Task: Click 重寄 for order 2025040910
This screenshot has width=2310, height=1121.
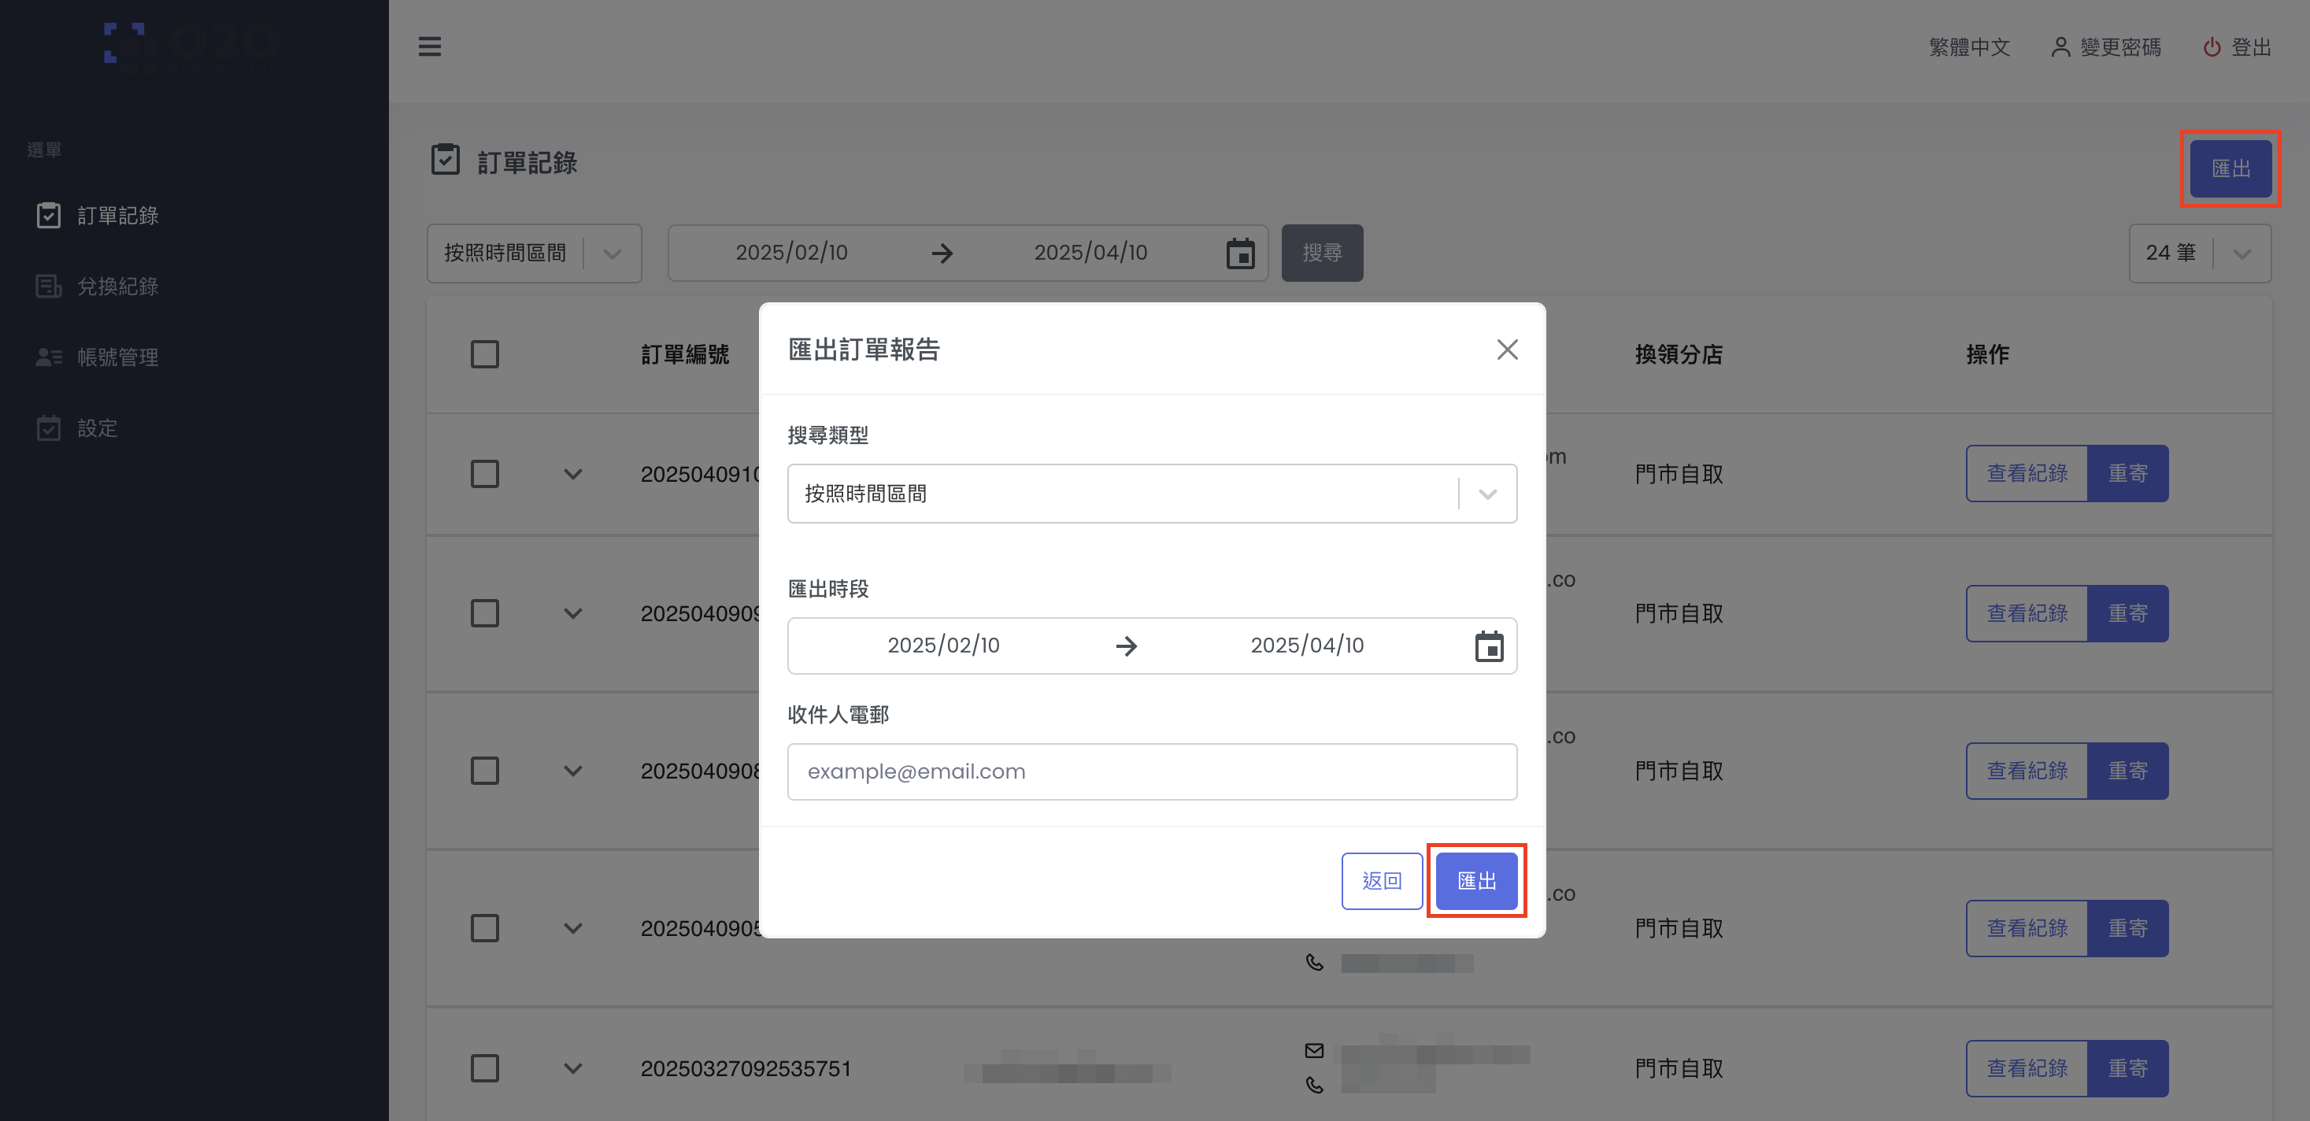Action: pos(2127,473)
